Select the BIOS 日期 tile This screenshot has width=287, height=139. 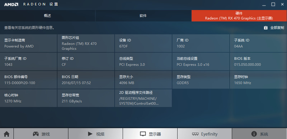[x=86, y=80]
